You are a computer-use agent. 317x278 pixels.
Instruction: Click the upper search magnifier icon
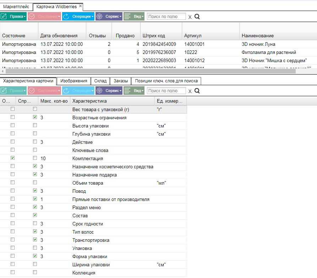(197, 17)
